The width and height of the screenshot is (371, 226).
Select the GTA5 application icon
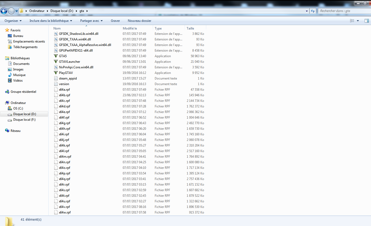56,56
